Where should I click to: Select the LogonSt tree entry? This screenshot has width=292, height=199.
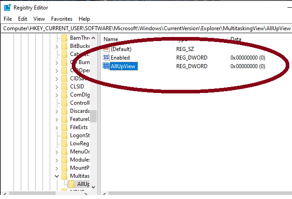coord(80,135)
